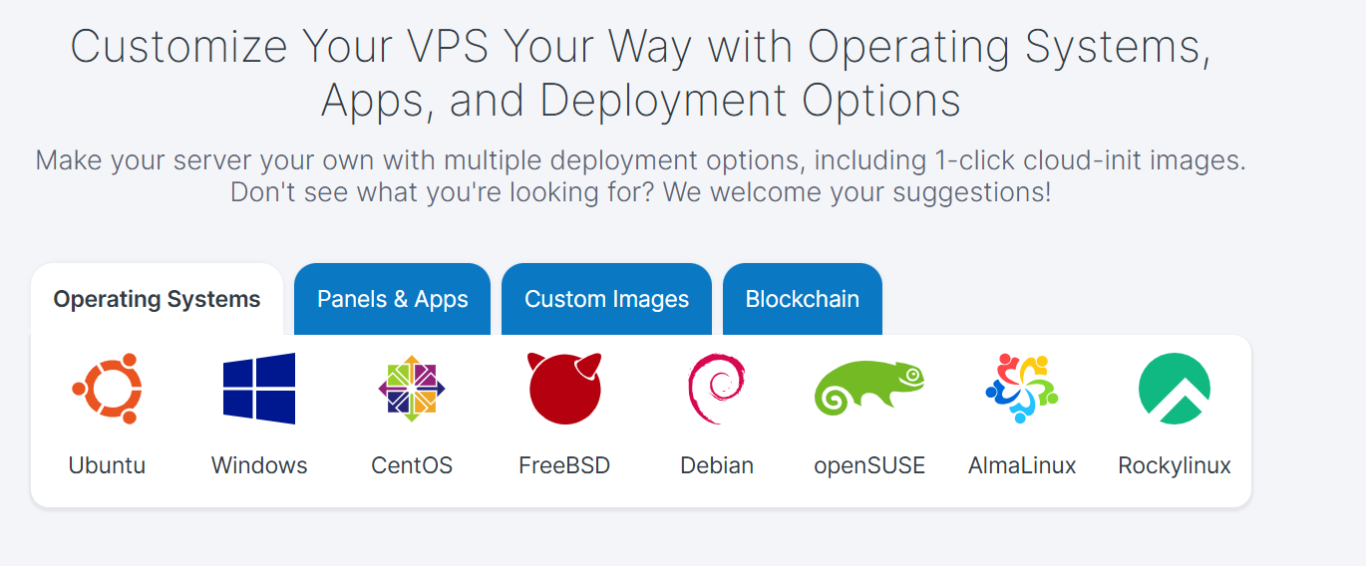Switch to the Panels & Apps tab

[x=393, y=299]
